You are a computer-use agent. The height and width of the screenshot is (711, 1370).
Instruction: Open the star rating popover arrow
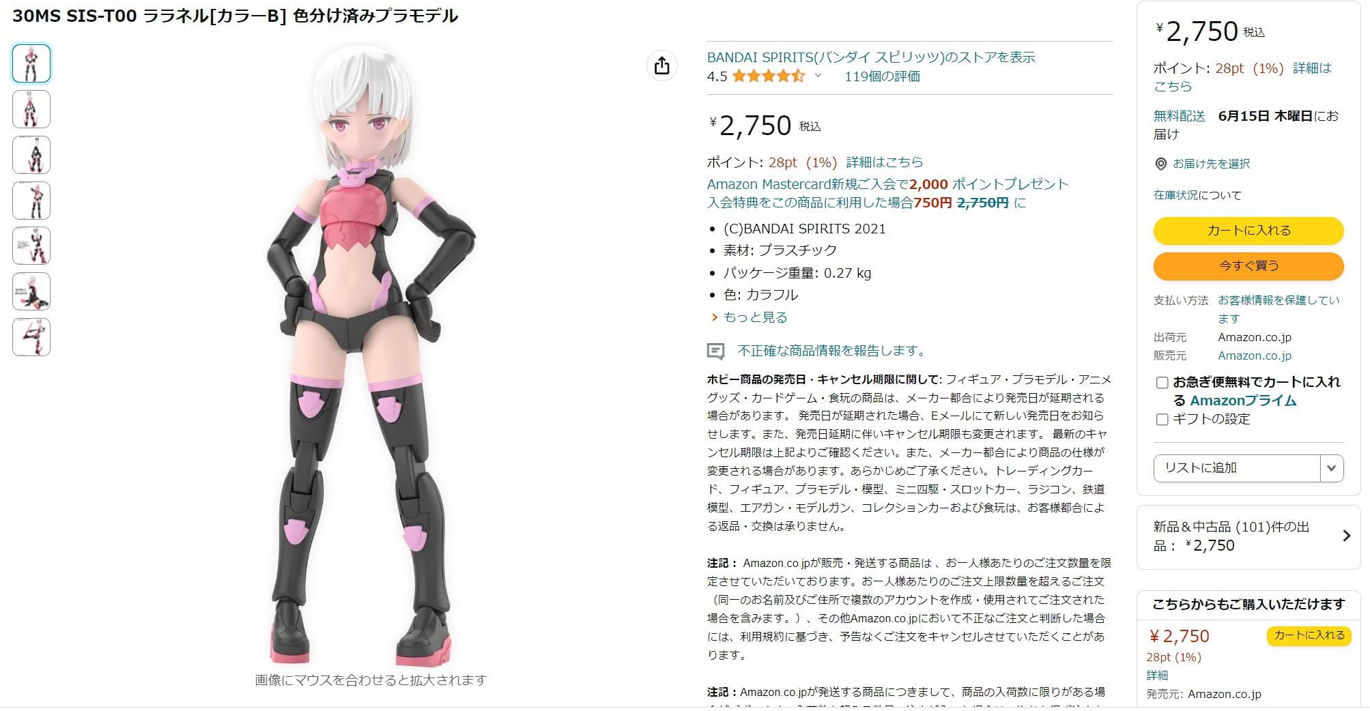pyautogui.click(x=818, y=76)
